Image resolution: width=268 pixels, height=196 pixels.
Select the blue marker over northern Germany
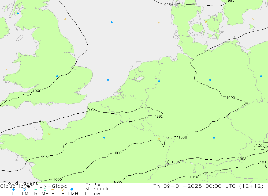point(210,80)
